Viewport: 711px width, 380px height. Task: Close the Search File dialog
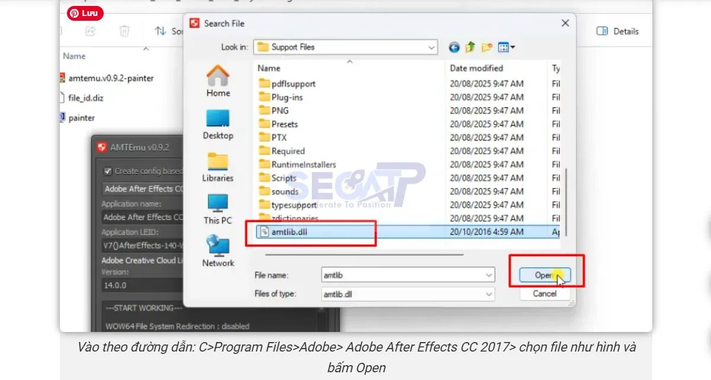(x=565, y=23)
